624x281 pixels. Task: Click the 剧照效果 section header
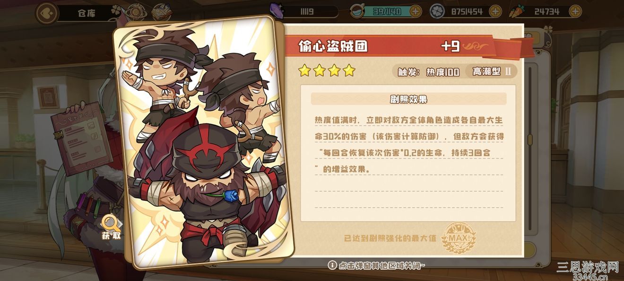[408, 99]
